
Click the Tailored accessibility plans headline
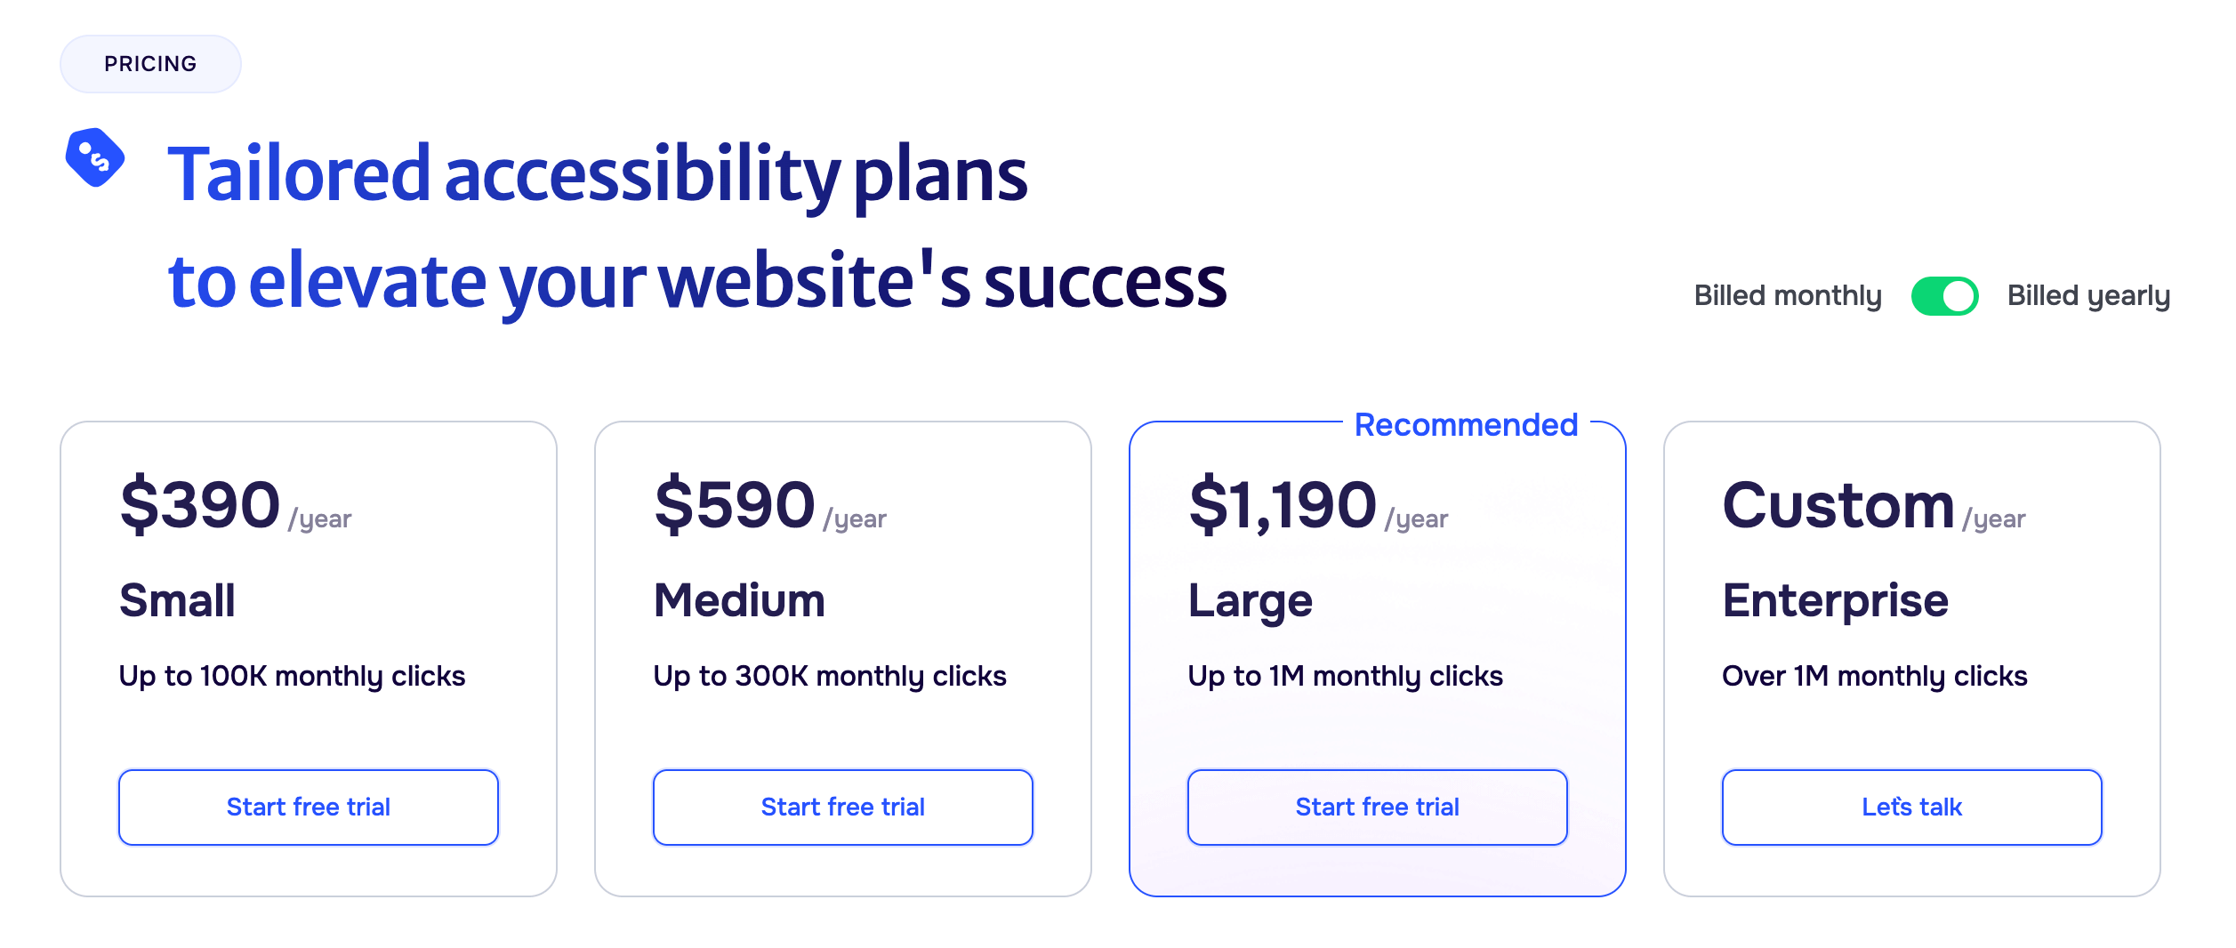(x=598, y=174)
